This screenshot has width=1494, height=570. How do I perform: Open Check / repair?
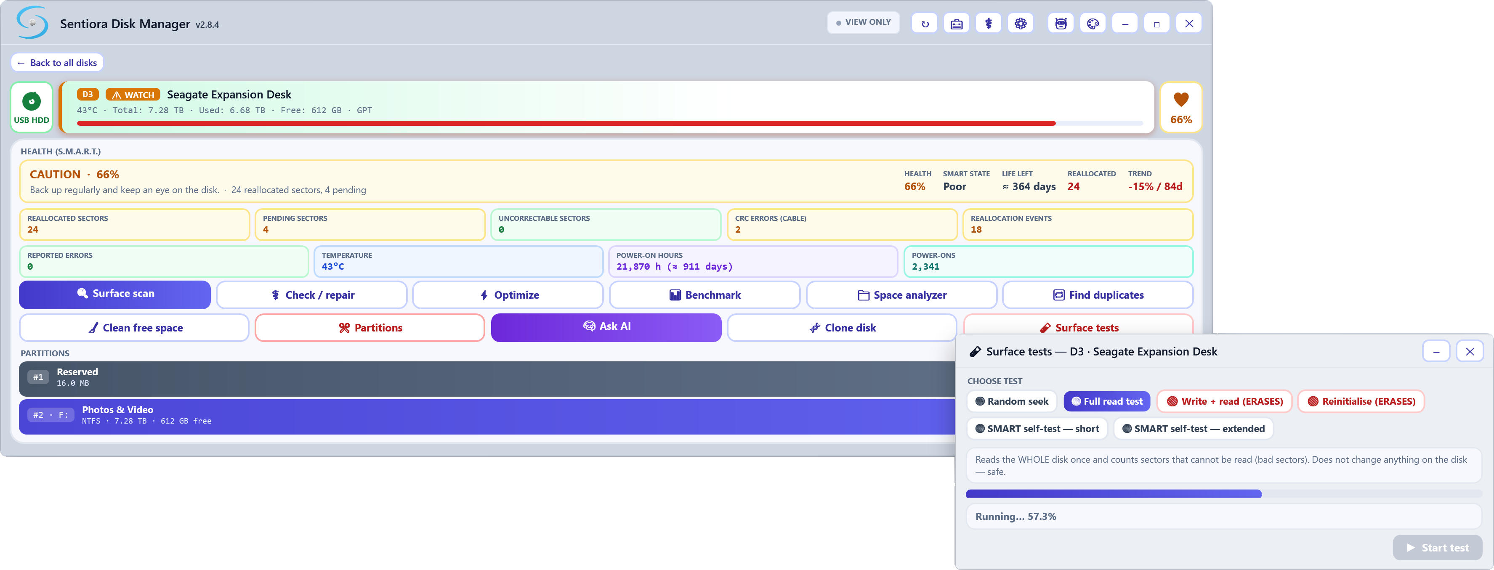pyautogui.click(x=311, y=295)
